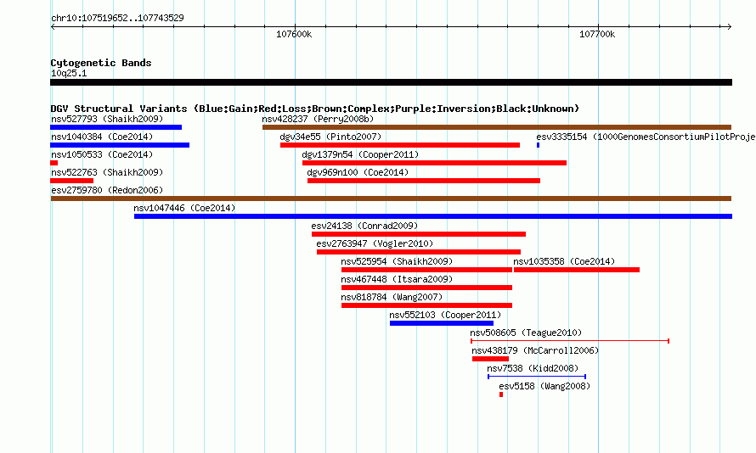Open the dgv969n100 (Coe2014) label

[x=358, y=172]
